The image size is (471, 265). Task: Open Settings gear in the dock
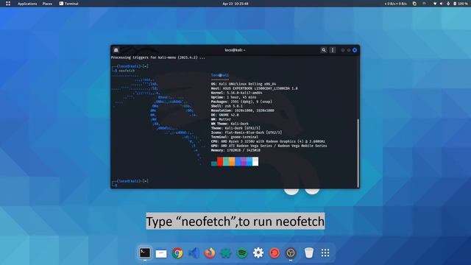tap(258, 253)
